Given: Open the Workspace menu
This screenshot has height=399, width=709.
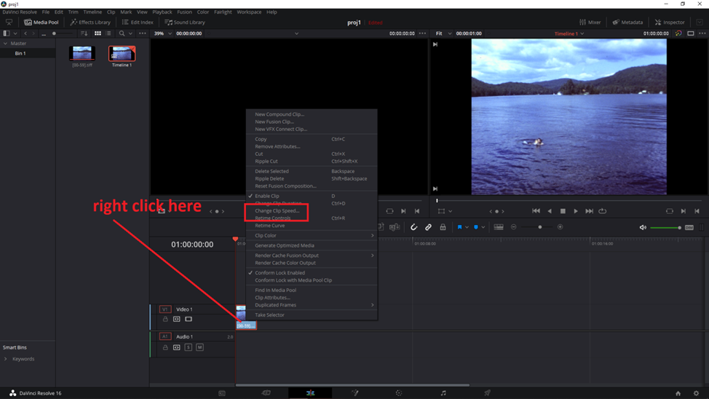Looking at the screenshot, I should point(249,12).
